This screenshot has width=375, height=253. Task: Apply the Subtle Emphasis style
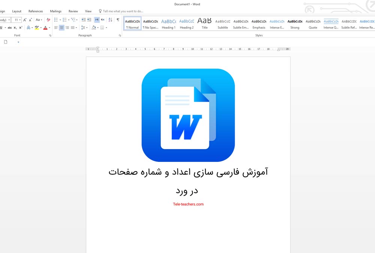tap(241, 24)
